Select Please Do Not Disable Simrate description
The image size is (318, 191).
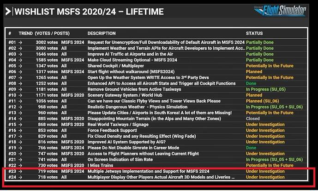(133, 148)
